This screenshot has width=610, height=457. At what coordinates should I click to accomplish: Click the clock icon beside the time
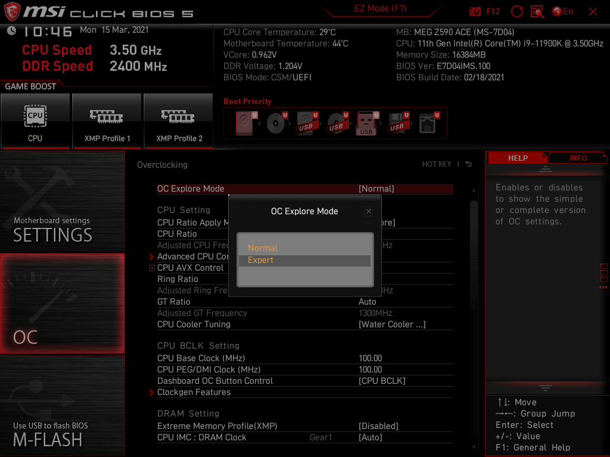pyautogui.click(x=11, y=31)
